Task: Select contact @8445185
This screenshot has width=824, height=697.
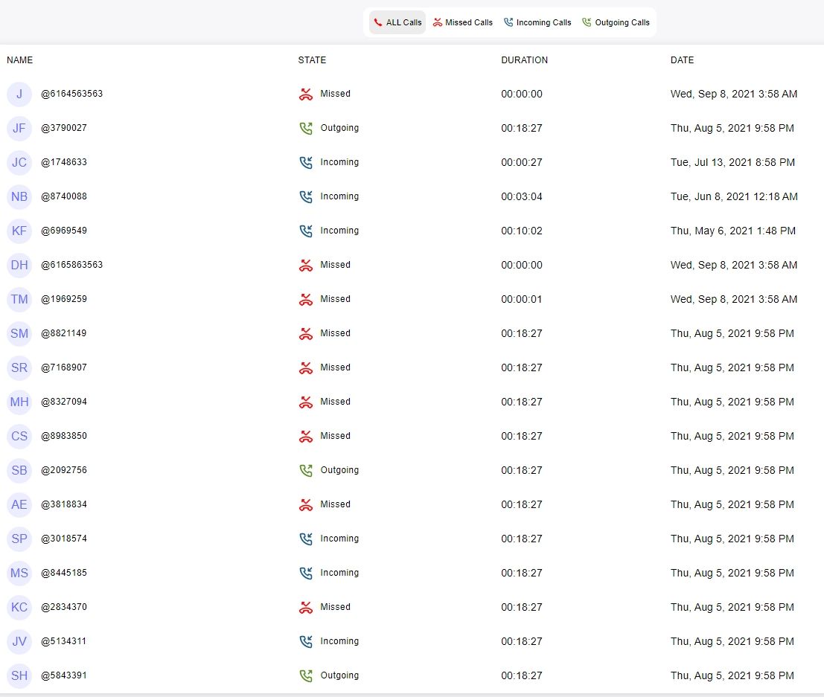Action: [x=64, y=573]
